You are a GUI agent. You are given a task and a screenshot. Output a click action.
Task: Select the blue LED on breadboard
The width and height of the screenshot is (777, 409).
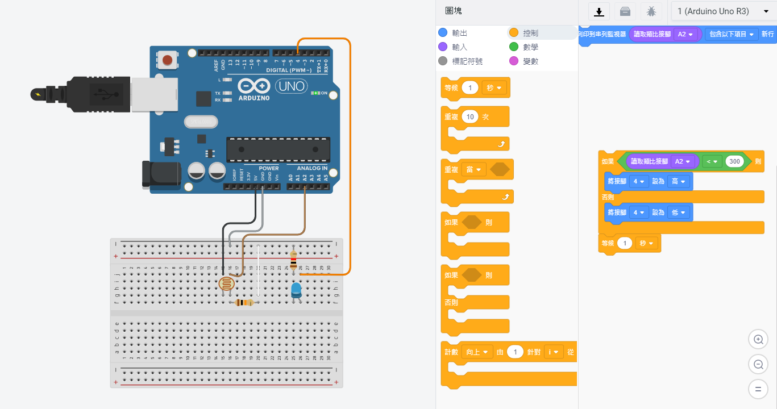[x=296, y=290]
